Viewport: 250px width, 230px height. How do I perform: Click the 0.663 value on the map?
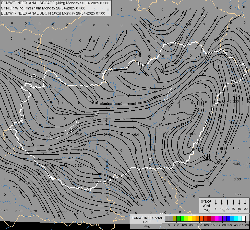pos(234,101)
